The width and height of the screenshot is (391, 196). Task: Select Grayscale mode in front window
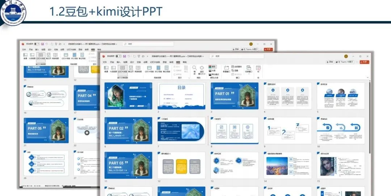212,71
